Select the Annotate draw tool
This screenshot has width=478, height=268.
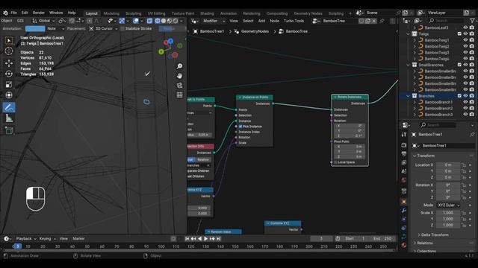click(9, 107)
